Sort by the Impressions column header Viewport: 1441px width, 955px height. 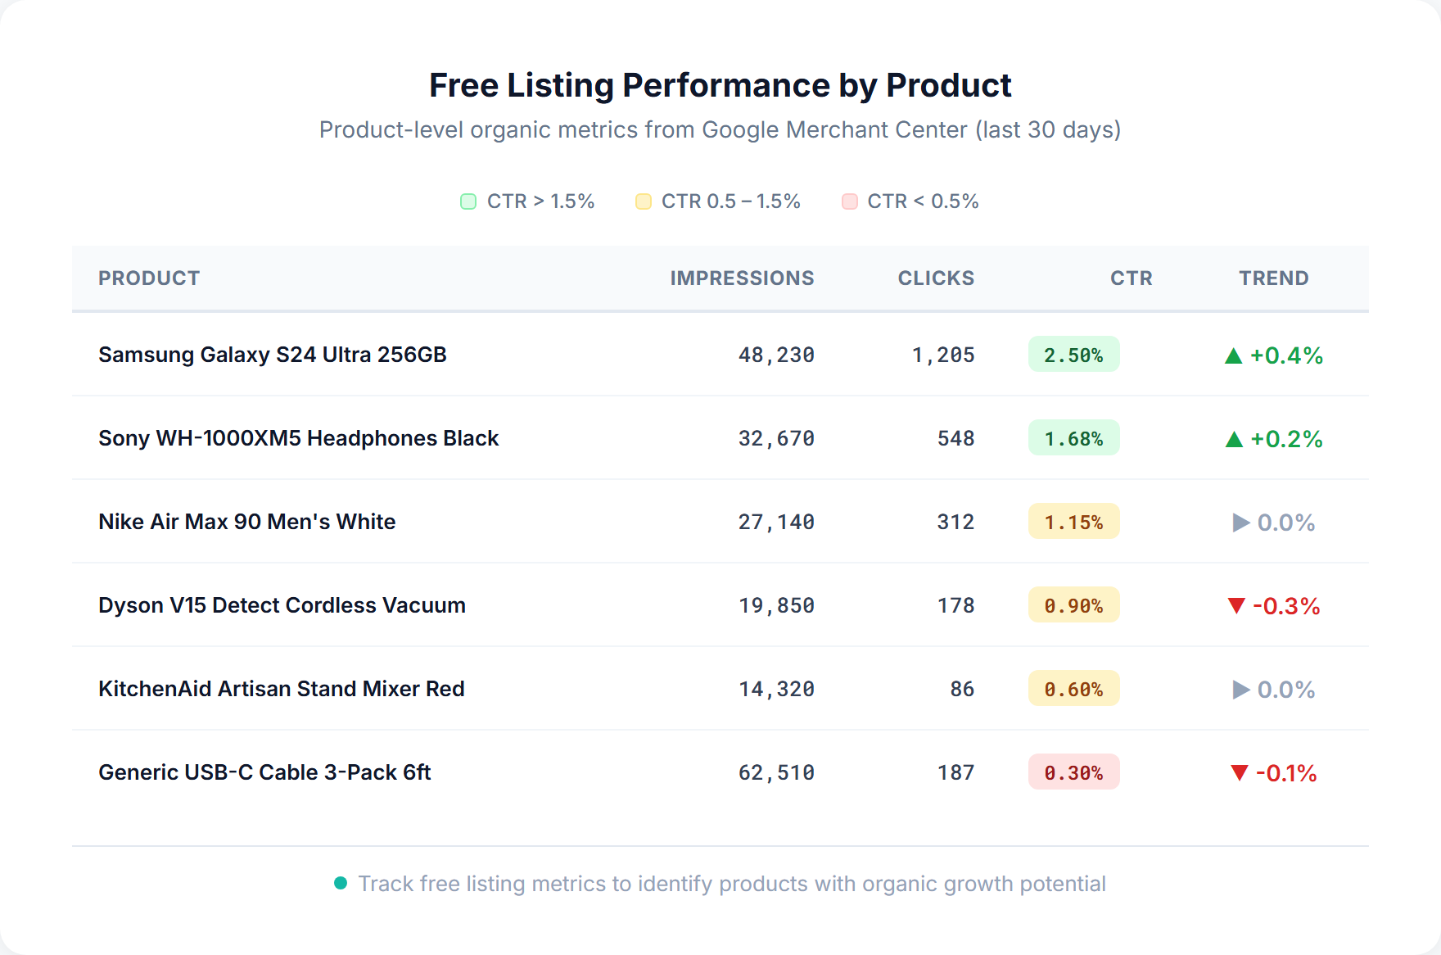[741, 278]
